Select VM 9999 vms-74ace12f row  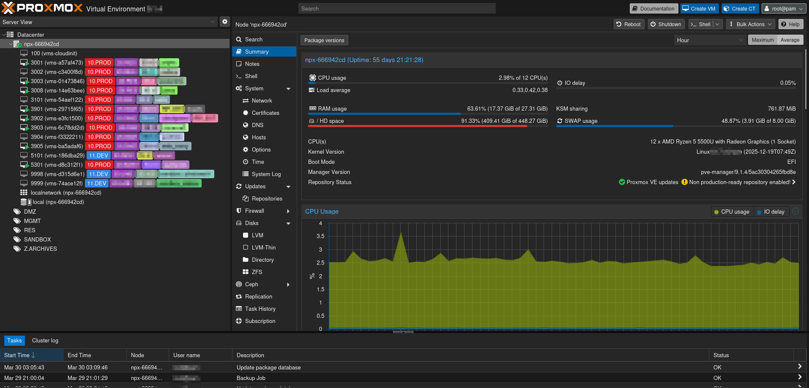pyautogui.click(x=115, y=183)
